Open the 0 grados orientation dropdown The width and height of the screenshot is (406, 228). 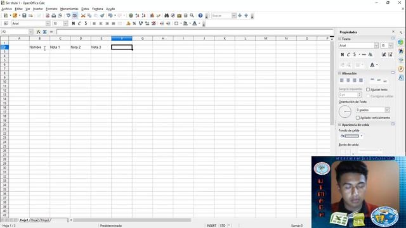pos(387,110)
